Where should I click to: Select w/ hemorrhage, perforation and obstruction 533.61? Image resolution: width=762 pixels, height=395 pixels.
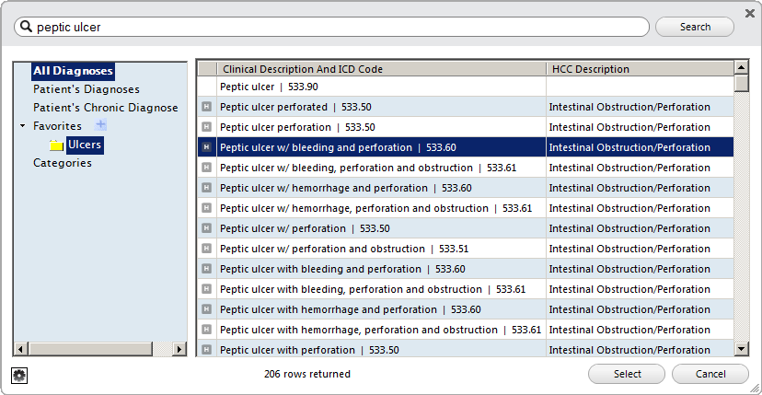pos(466,208)
